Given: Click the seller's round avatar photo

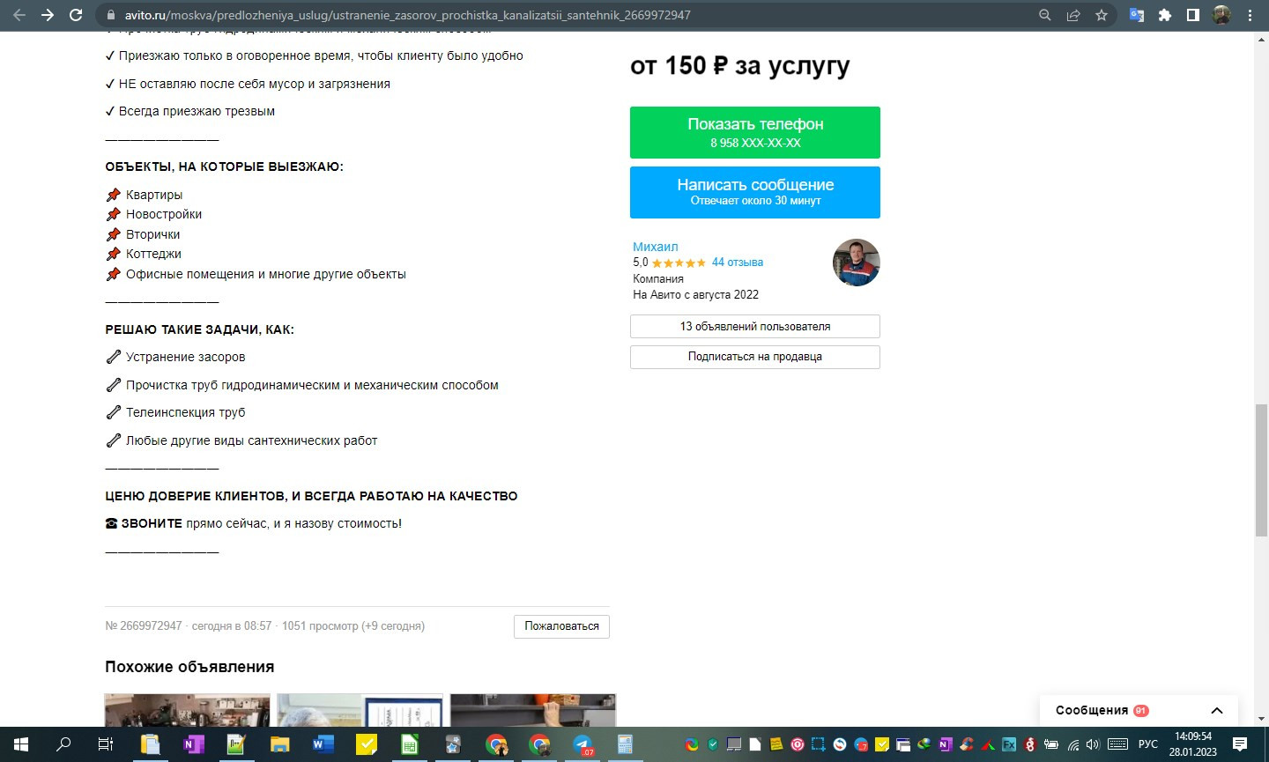Looking at the screenshot, I should pyautogui.click(x=857, y=263).
